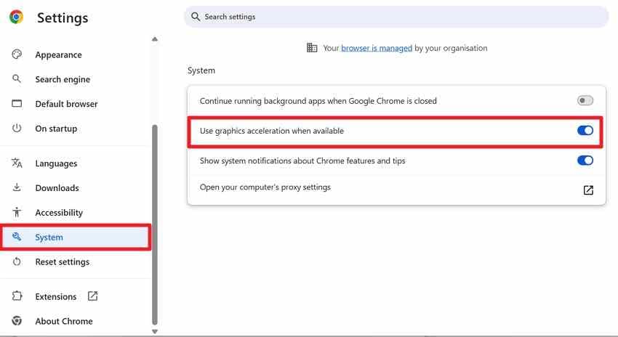The image size is (618, 337).
Task: Open Default browser settings
Action: click(66, 104)
